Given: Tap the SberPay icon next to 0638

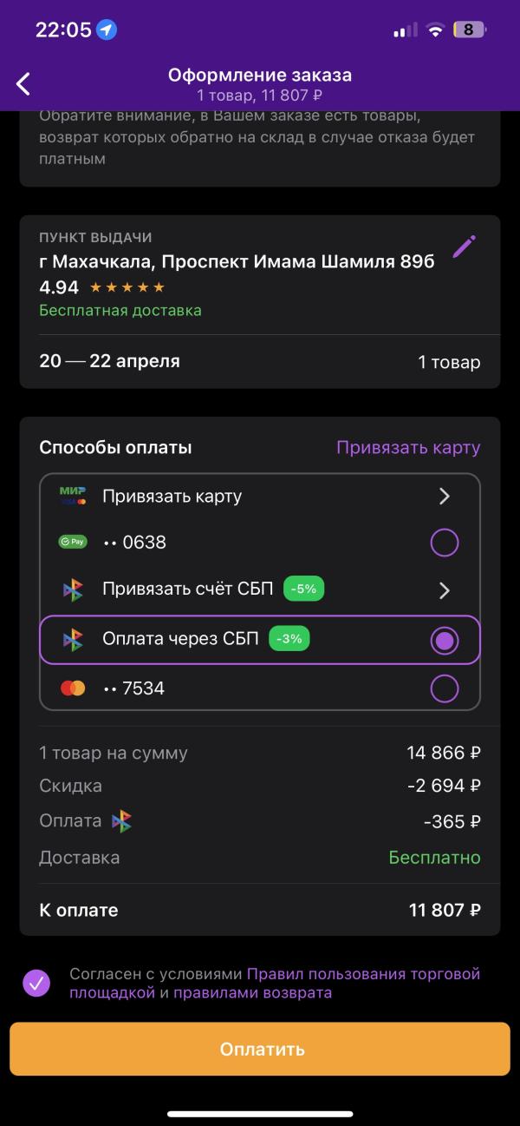Looking at the screenshot, I should point(73,543).
